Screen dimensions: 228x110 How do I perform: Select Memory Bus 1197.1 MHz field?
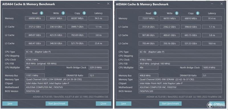pos(35,76)
